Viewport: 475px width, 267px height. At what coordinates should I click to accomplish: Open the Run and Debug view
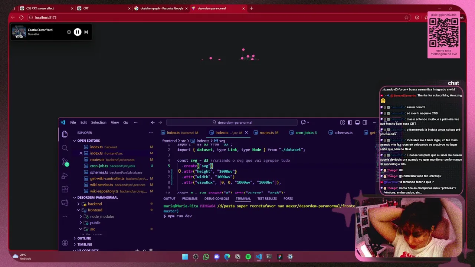tap(65, 176)
